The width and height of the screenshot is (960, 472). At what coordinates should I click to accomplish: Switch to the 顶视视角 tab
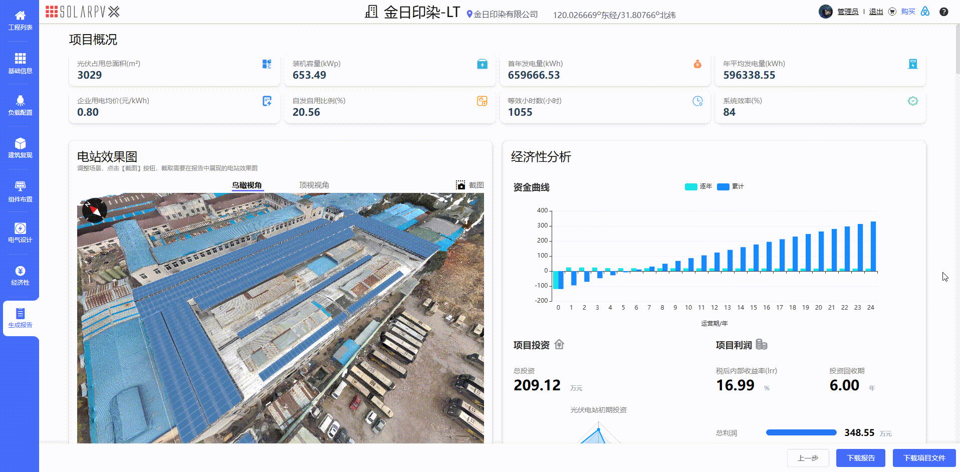[x=314, y=185]
